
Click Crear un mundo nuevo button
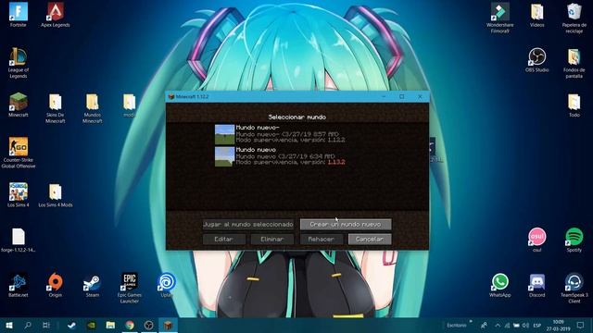coord(346,224)
